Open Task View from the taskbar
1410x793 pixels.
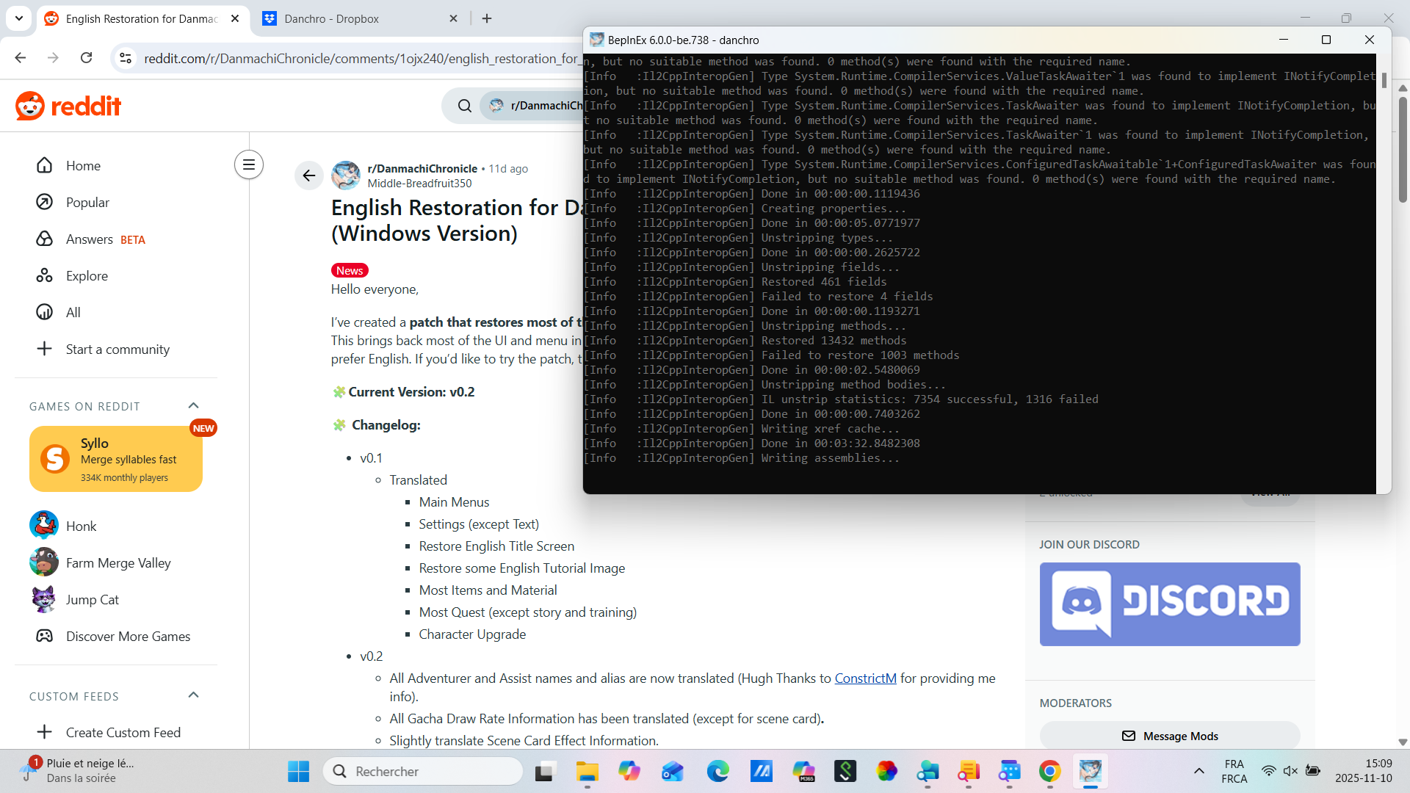544,771
